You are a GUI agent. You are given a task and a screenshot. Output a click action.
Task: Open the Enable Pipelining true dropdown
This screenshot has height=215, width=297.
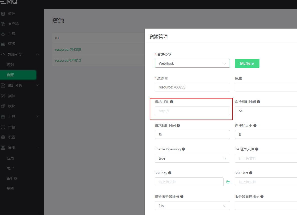pyautogui.click(x=192, y=158)
